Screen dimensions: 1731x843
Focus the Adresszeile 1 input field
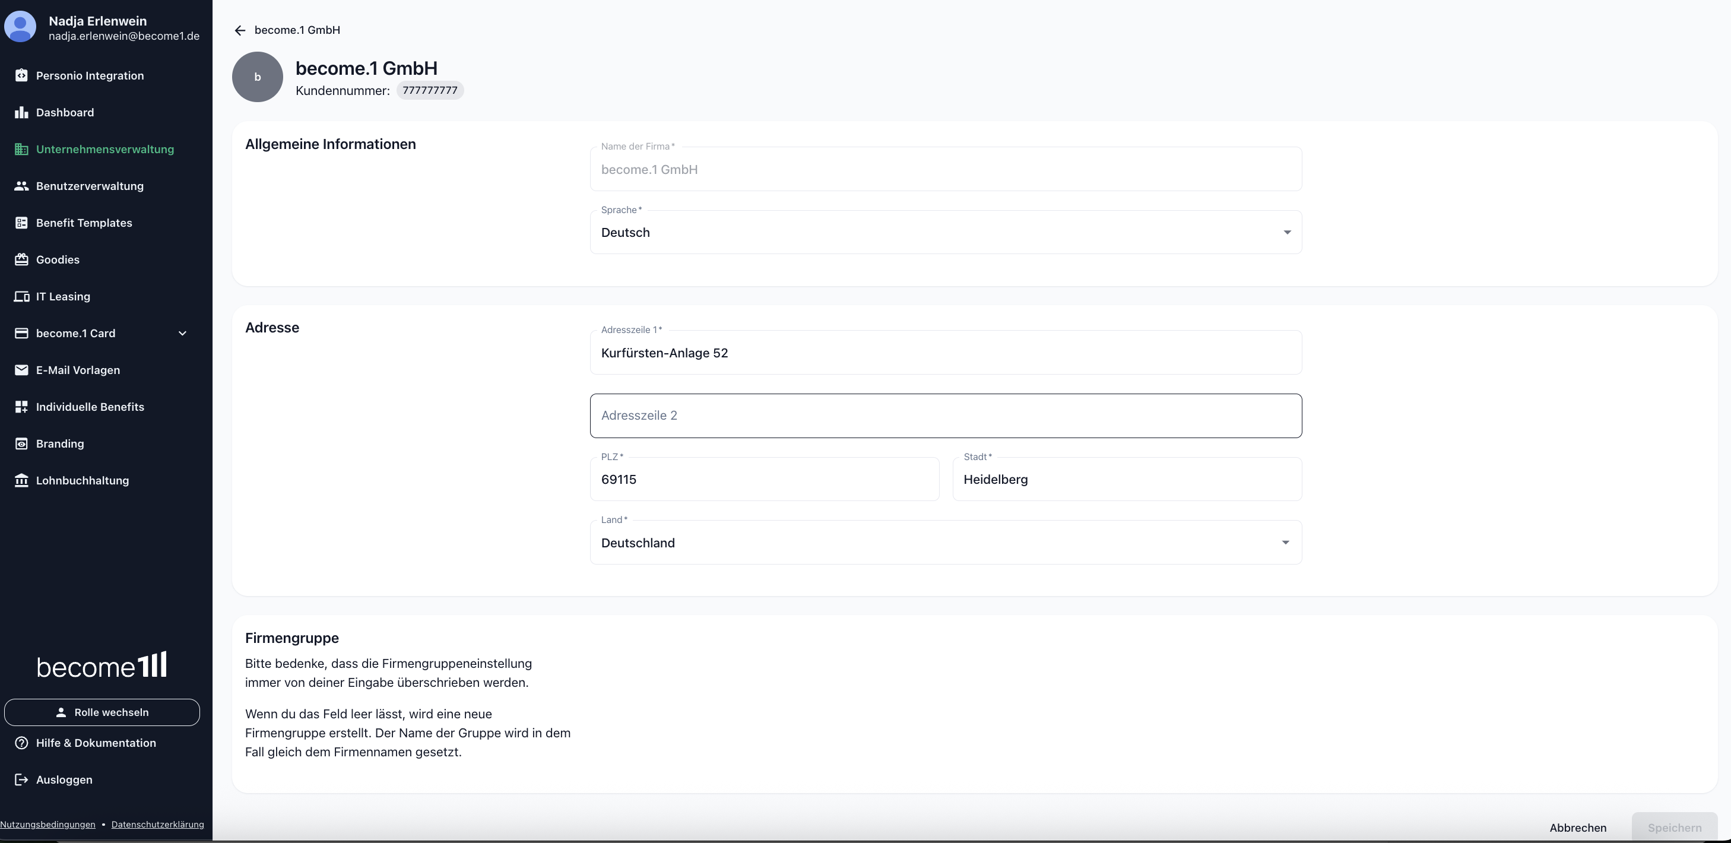[946, 353]
